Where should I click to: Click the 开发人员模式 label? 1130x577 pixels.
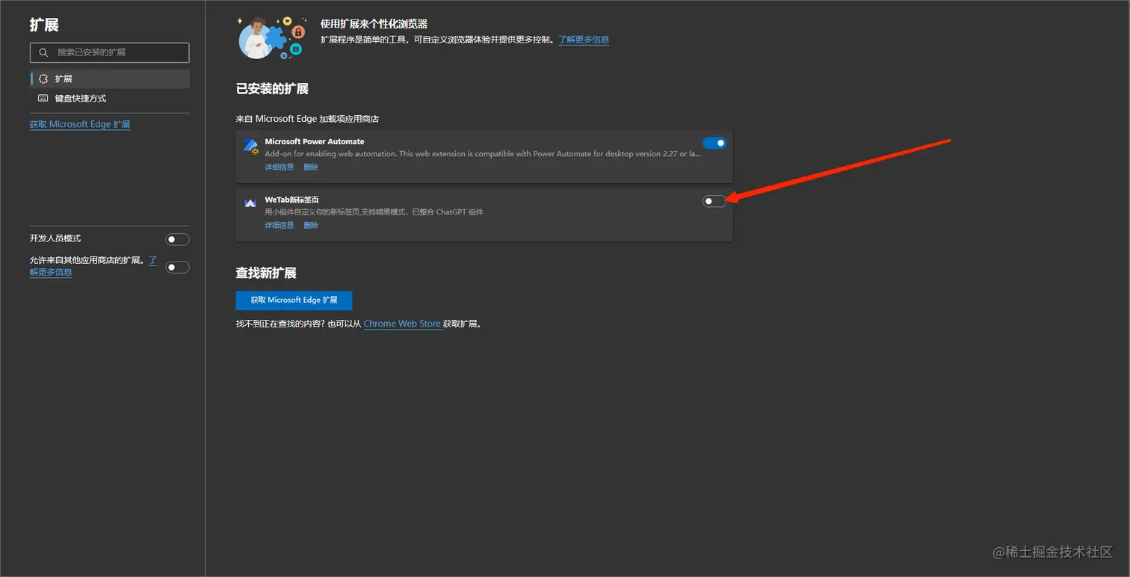point(55,238)
